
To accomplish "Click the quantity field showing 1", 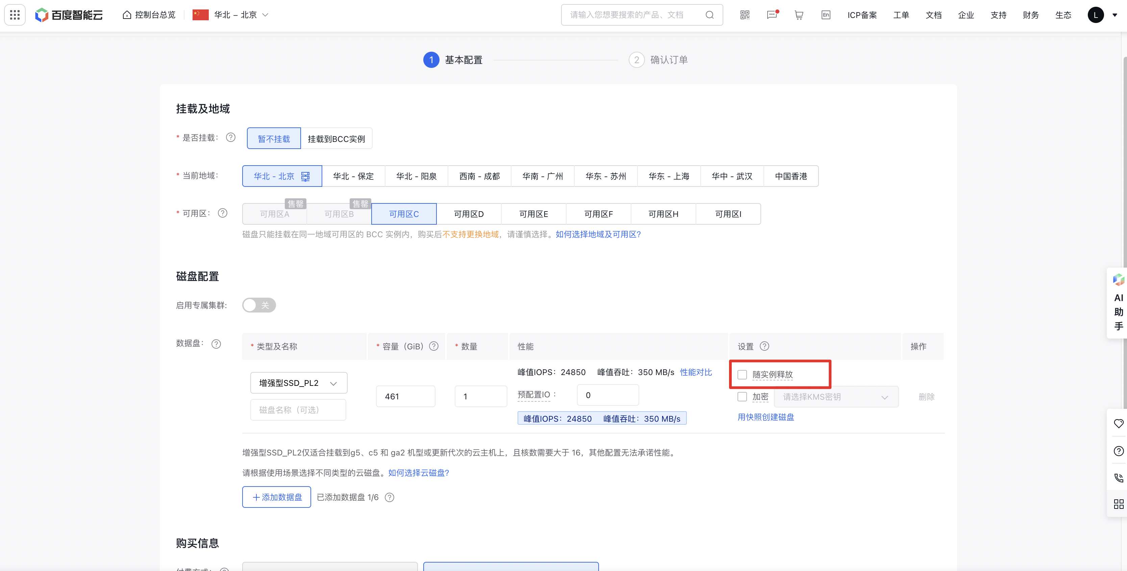I will (481, 396).
